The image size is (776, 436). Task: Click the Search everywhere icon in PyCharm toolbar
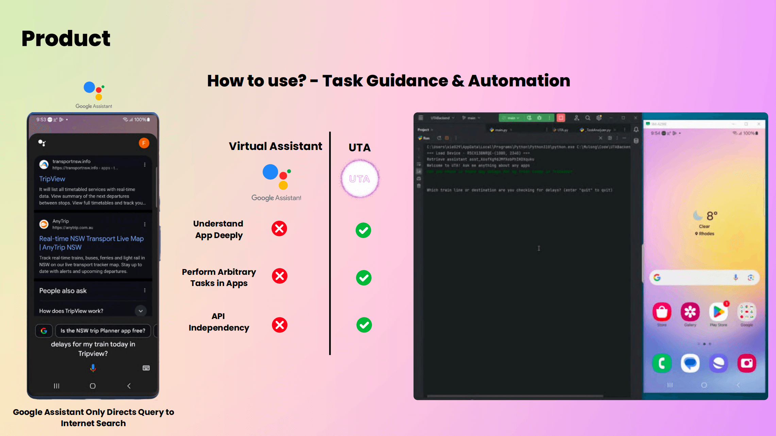pos(588,118)
